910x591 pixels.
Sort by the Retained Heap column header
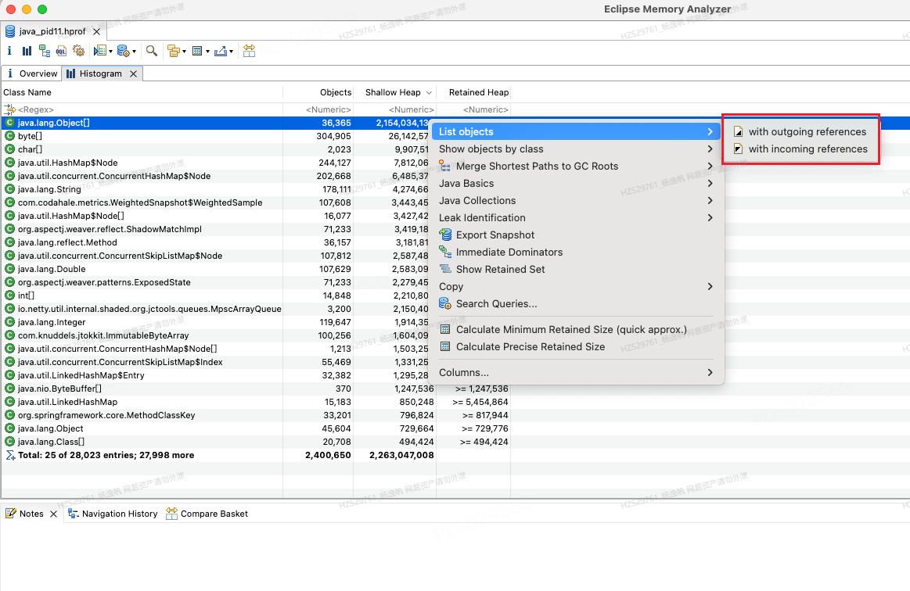click(473, 92)
